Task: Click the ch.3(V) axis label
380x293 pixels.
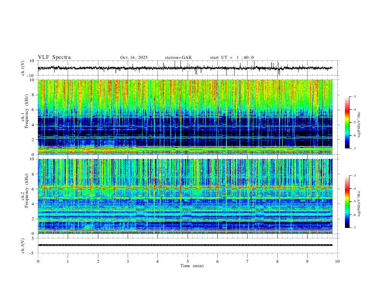Action: pos(23,246)
